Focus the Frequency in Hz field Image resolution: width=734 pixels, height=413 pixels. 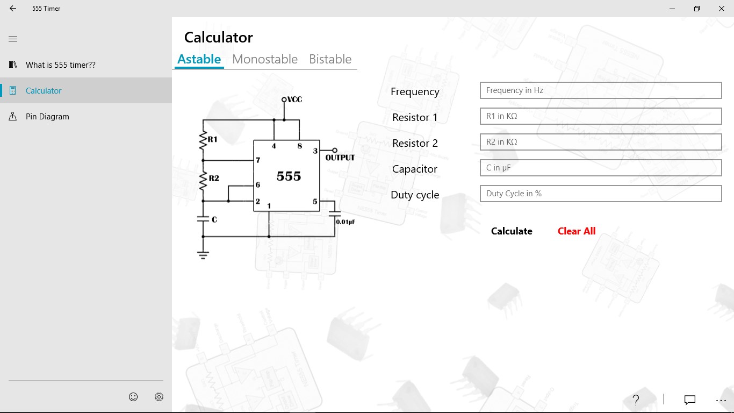coord(600,90)
